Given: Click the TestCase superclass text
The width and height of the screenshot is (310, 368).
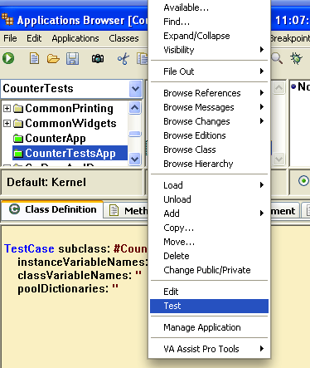Looking at the screenshot, I should pos(29,248).
